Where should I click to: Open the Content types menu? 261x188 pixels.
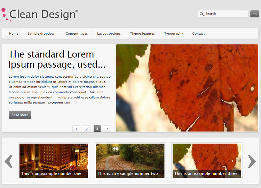coord(77,34)
